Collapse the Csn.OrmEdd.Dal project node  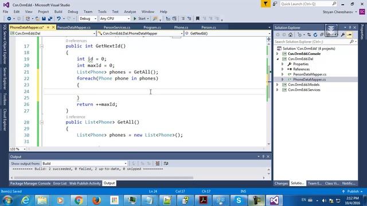[278, 59]
